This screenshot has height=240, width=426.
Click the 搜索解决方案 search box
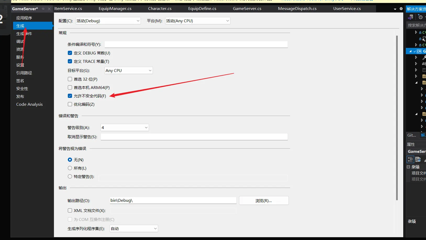(x=416, y=25)
